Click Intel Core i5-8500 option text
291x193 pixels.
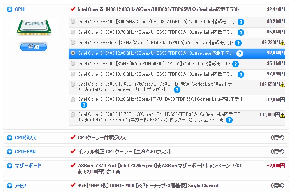coord(154,64)
